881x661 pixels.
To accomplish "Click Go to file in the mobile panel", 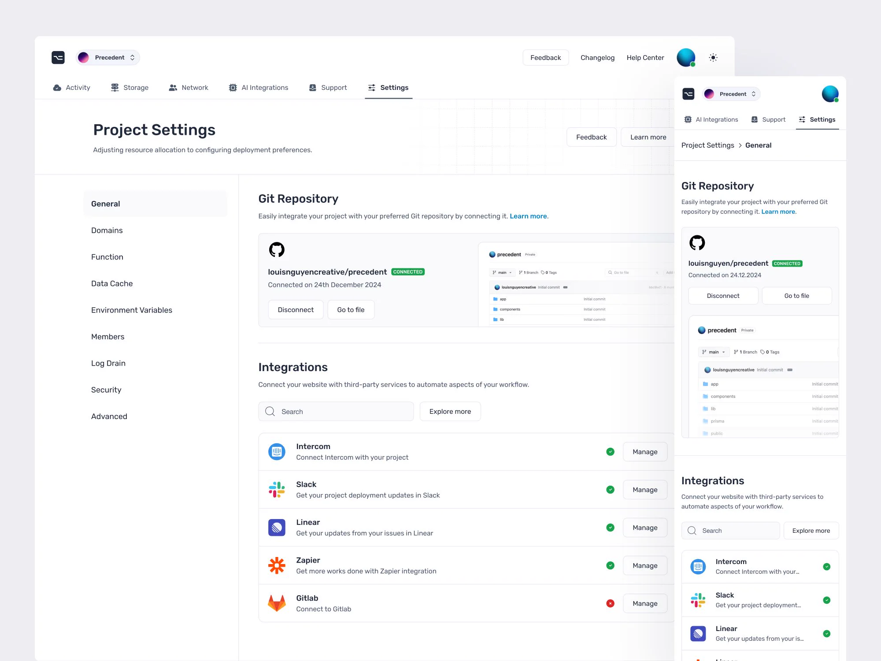I will pos(796,296).
